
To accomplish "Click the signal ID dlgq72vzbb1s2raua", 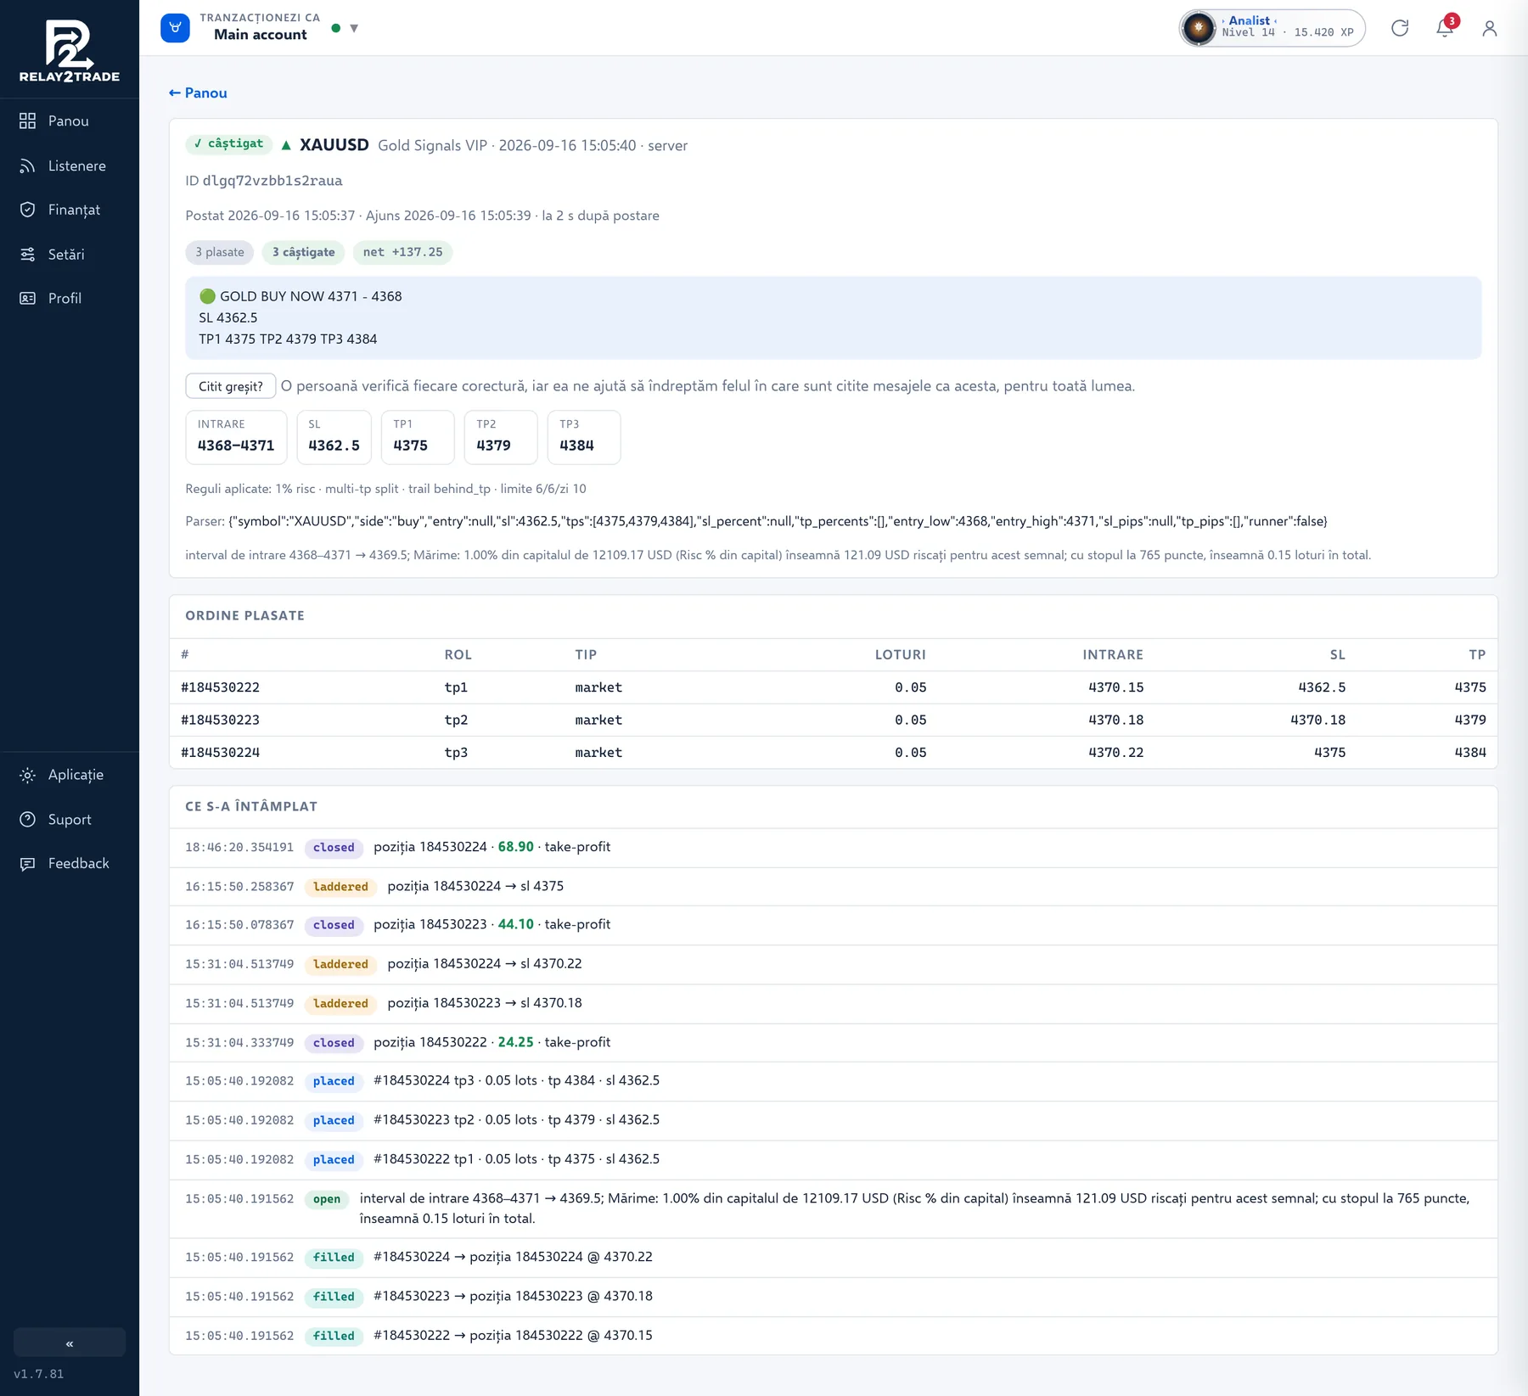I will pyautogui.click(x=272, y=181).
